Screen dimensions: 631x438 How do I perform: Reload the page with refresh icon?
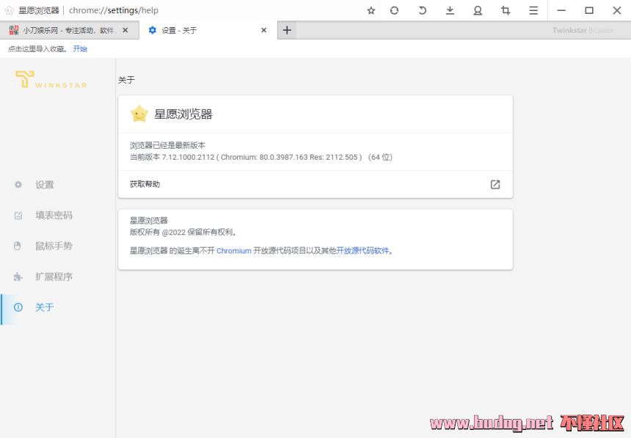click(395, 10)
